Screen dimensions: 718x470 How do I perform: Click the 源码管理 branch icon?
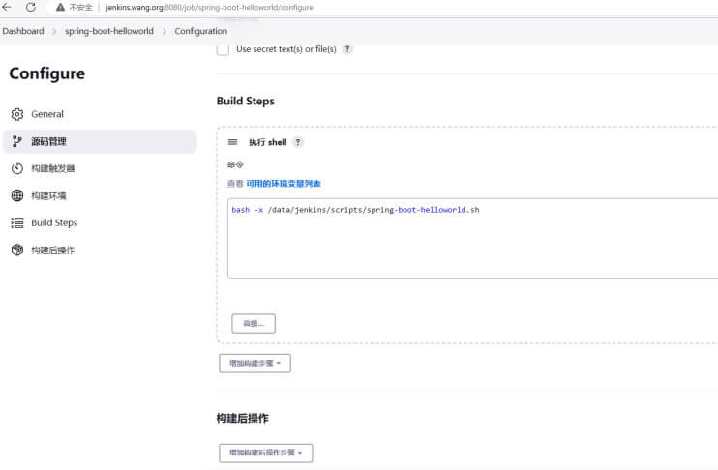[x=17, y=141]
